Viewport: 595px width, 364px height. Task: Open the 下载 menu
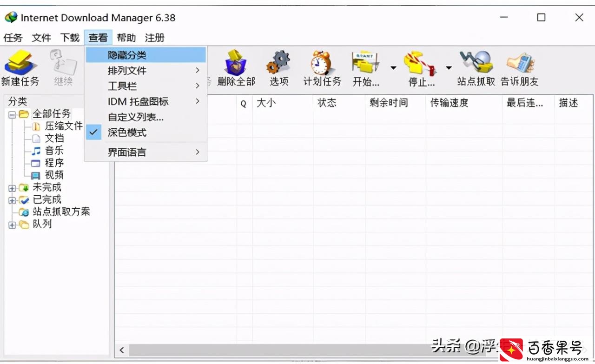click(70, 38)
